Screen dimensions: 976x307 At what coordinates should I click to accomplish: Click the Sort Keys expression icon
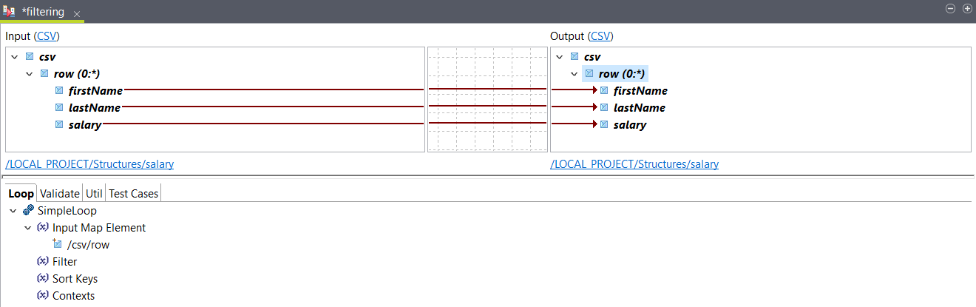tap(43, 278)
